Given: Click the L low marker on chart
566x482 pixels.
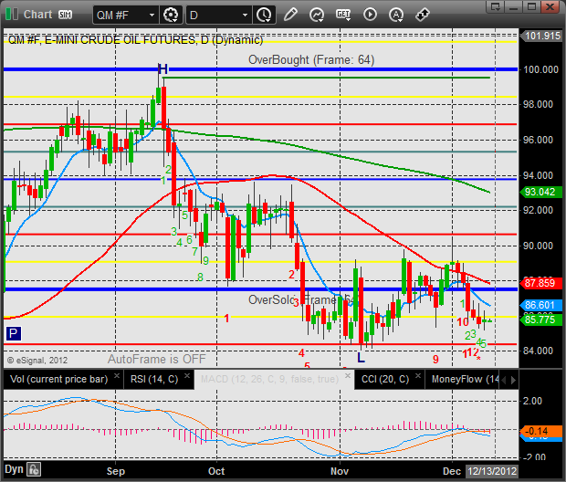Looking at the screenshot, I should tap(361, 358).
